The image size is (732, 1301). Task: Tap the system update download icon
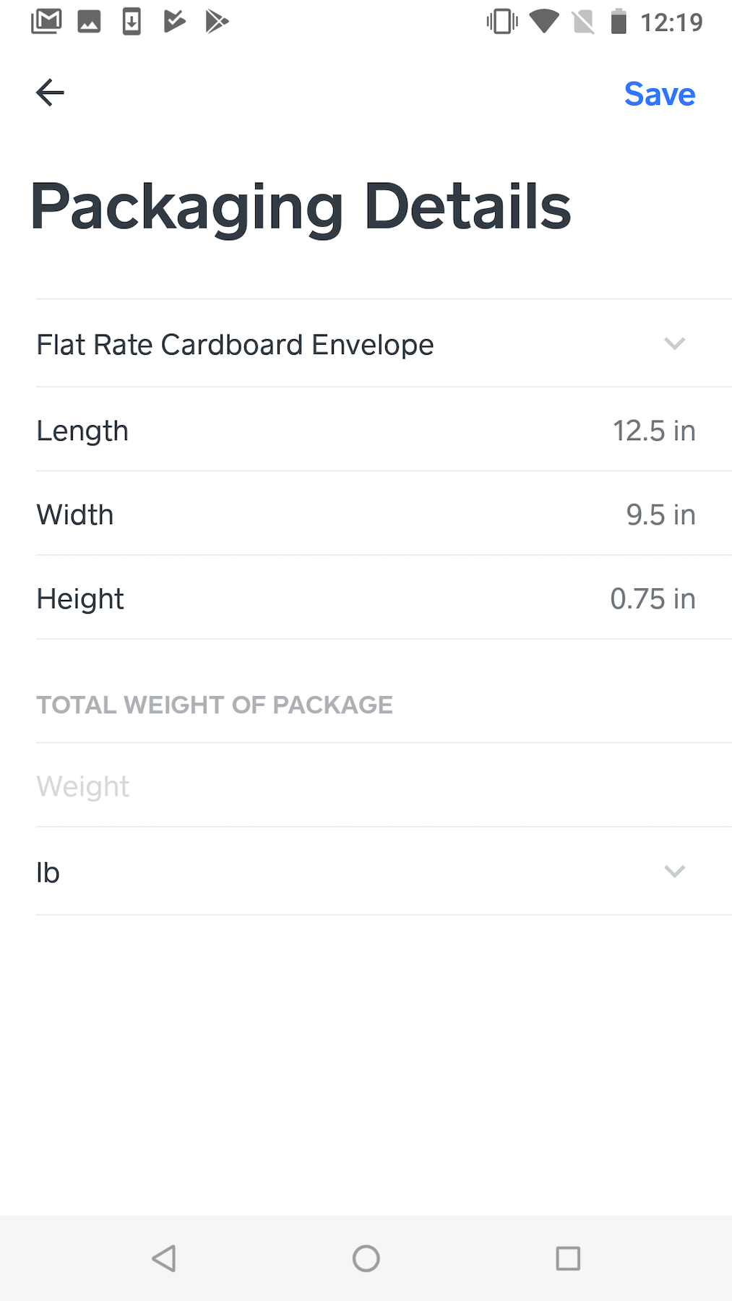tap(131, 21)
